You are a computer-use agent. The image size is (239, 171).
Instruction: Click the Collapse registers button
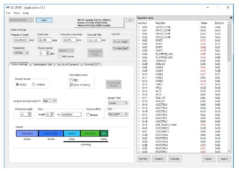pyautogui.click(x=175, y=159)
